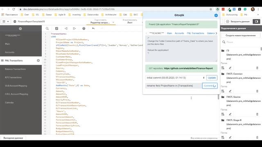Open Gitoqlik settings gear

(216, 16)
